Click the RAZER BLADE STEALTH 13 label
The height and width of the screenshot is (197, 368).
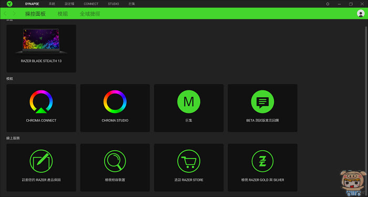[41, 61]
